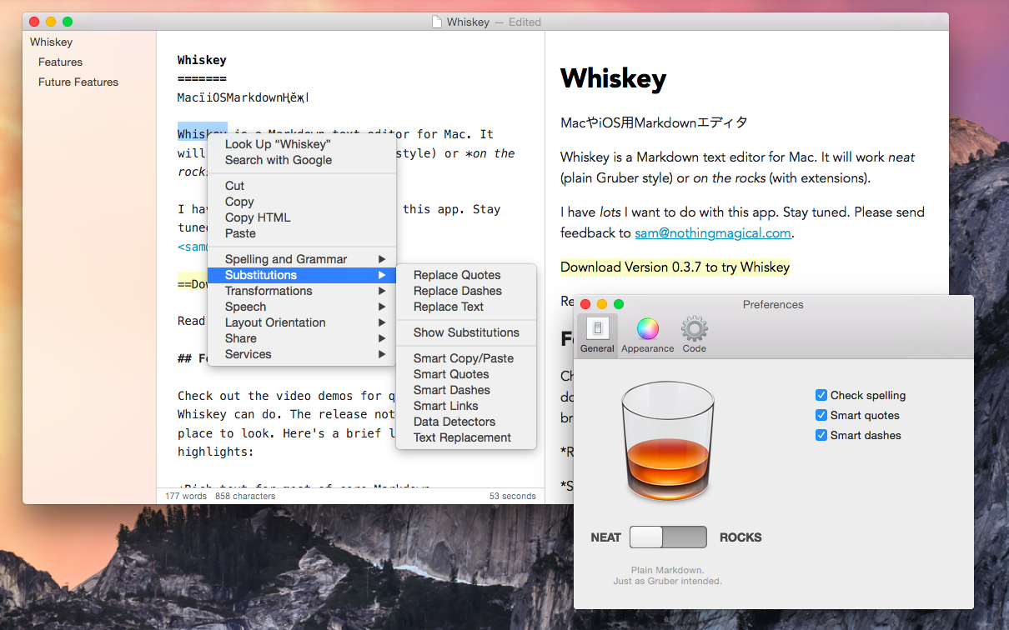This screenshot has width=1009, height=630.
Task: Expand the Spelling and Grammar submenu
Action: click(301, 259)
